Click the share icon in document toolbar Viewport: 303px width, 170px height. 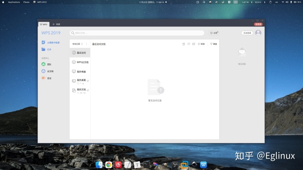tap(183, 44)
